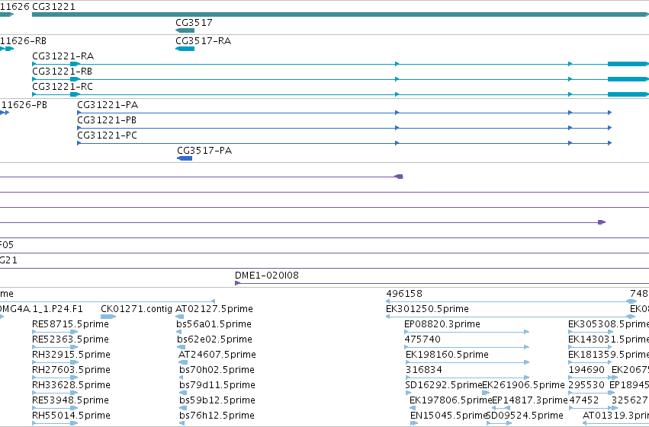Select the AT02127.5prime EST label

coord(214,309)
